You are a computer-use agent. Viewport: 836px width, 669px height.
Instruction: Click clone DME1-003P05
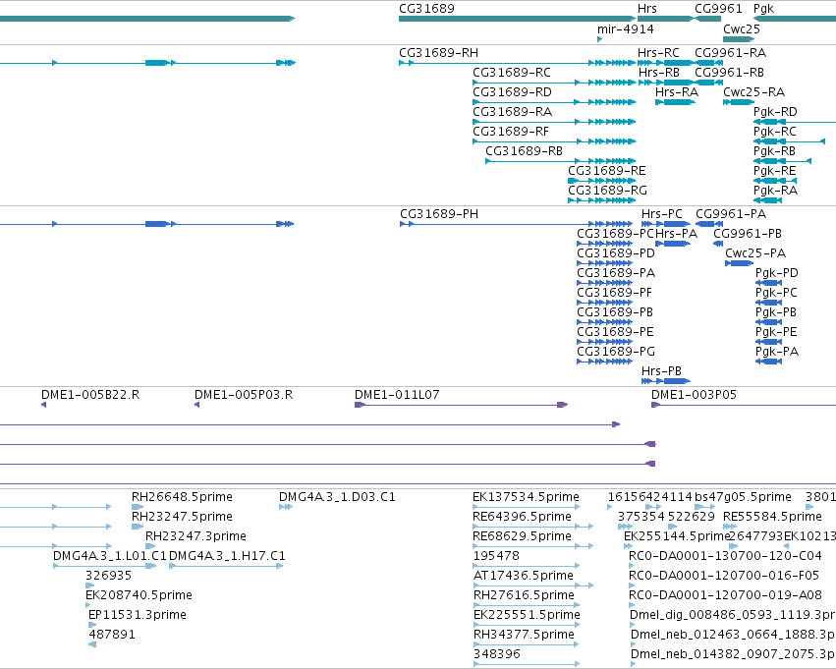click(744, 405)
